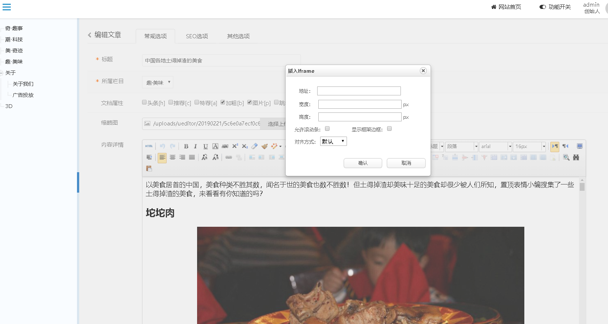Screen dimensions: 608x324
Task: Switch to the 常规选项 tab
Action: pyautogui.click(x=155, y=36)
